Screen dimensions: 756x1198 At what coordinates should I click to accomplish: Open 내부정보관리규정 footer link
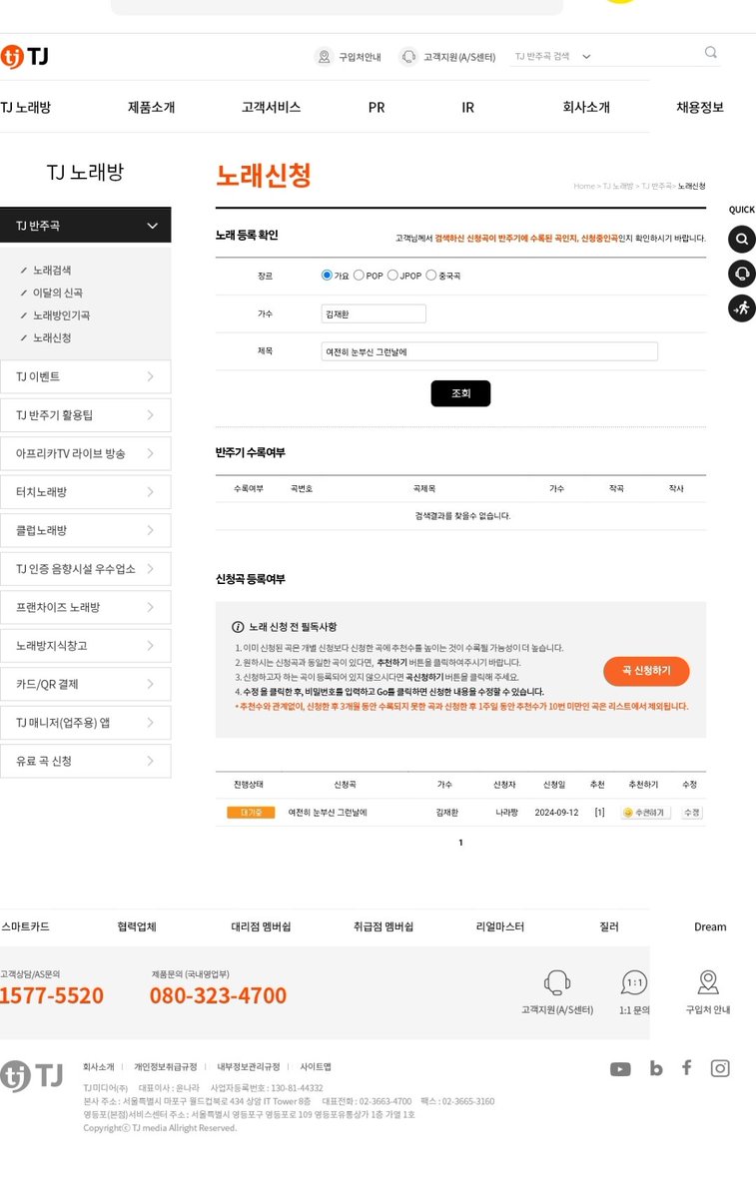click(249, 1066)
